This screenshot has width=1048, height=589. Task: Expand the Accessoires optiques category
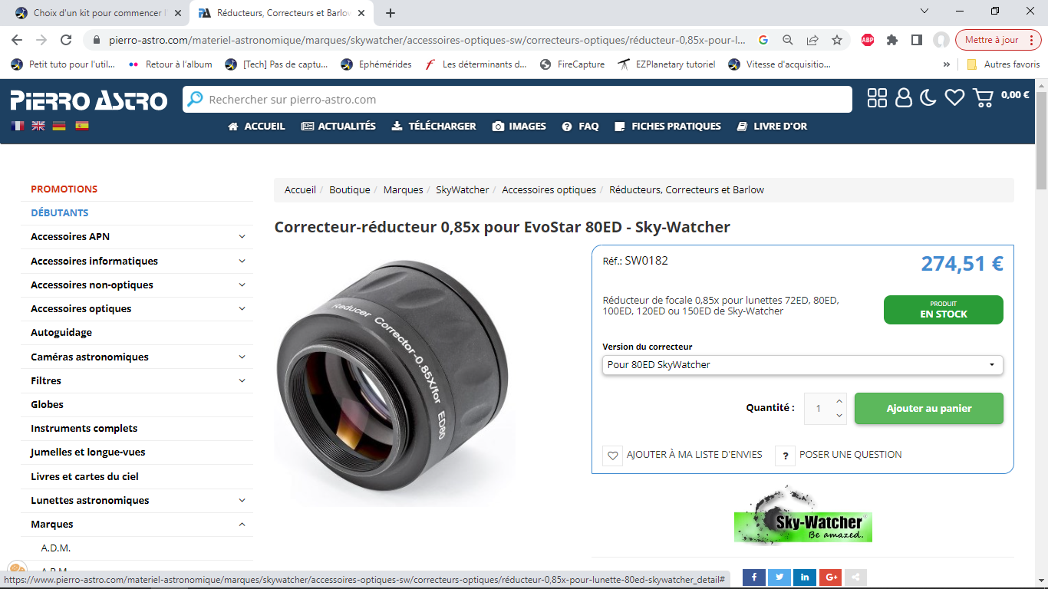(x=242, y=308)
